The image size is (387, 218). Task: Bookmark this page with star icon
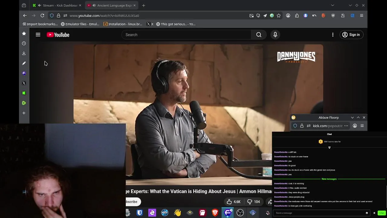(279, 15)
